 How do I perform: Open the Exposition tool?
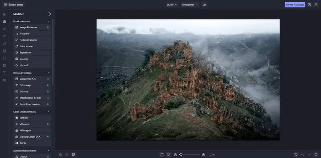[33, 53]
